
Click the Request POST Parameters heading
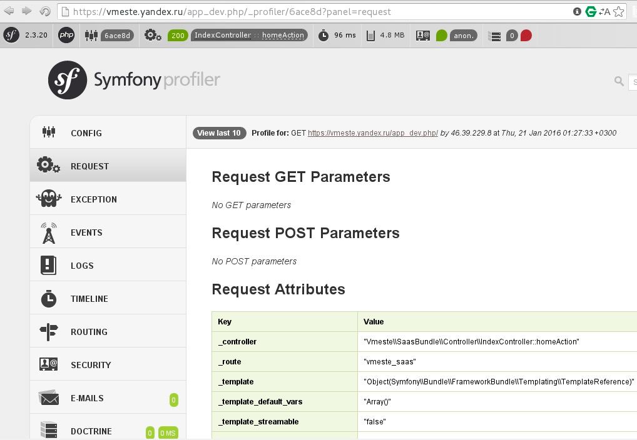pos(305,233)
